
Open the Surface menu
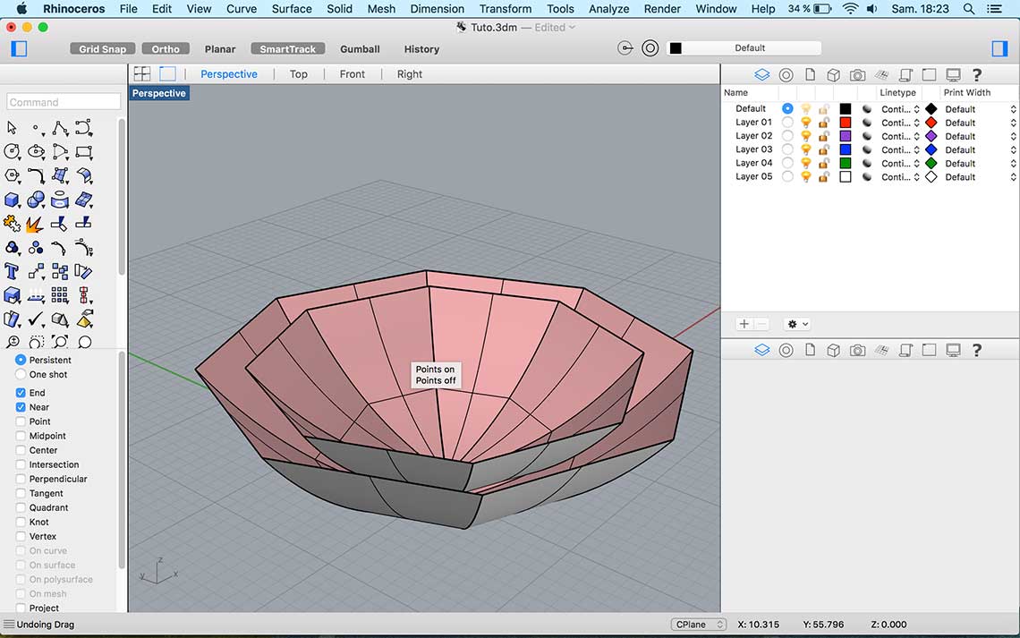click(x=292, y=8)
